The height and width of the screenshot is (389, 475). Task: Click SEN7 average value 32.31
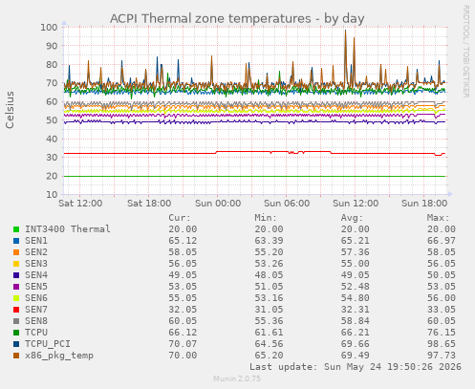[356, 310]
